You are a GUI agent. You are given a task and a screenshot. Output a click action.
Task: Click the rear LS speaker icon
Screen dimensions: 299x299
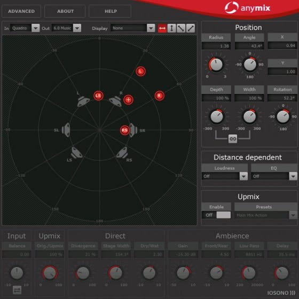(77, 153)
